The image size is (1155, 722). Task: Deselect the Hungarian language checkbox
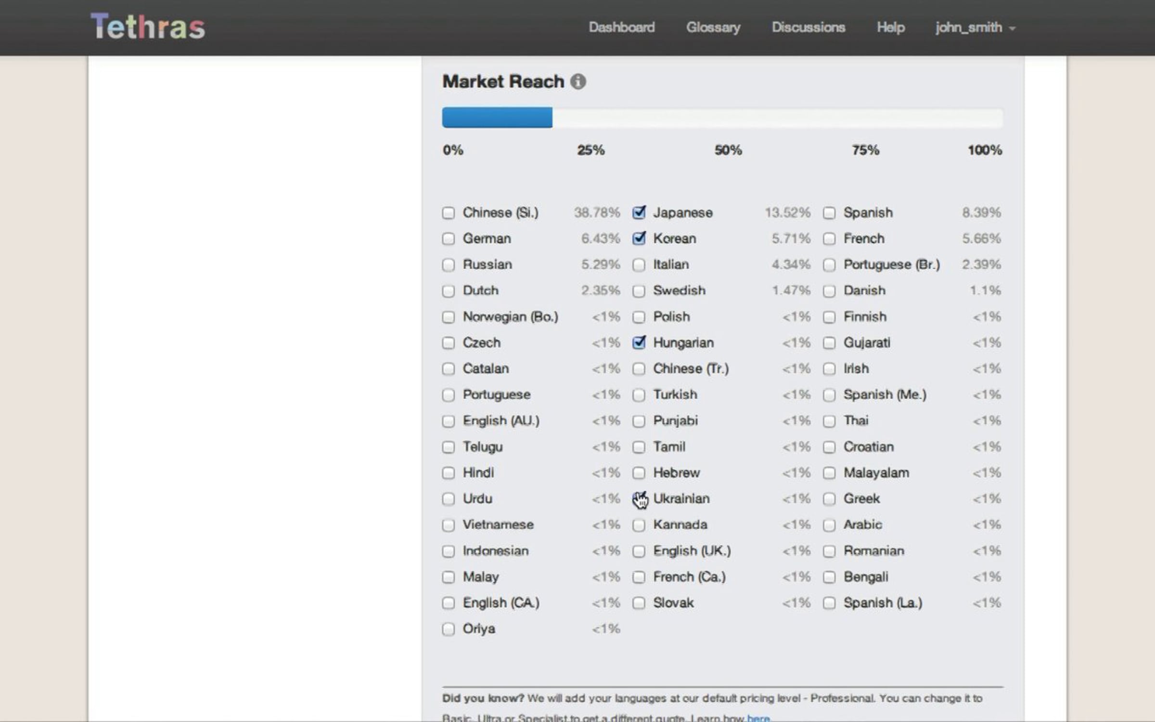point(639,343)
